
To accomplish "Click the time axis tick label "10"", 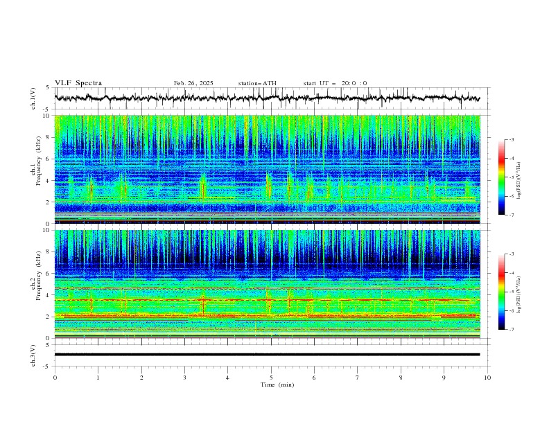I will [x=487, y=378].
